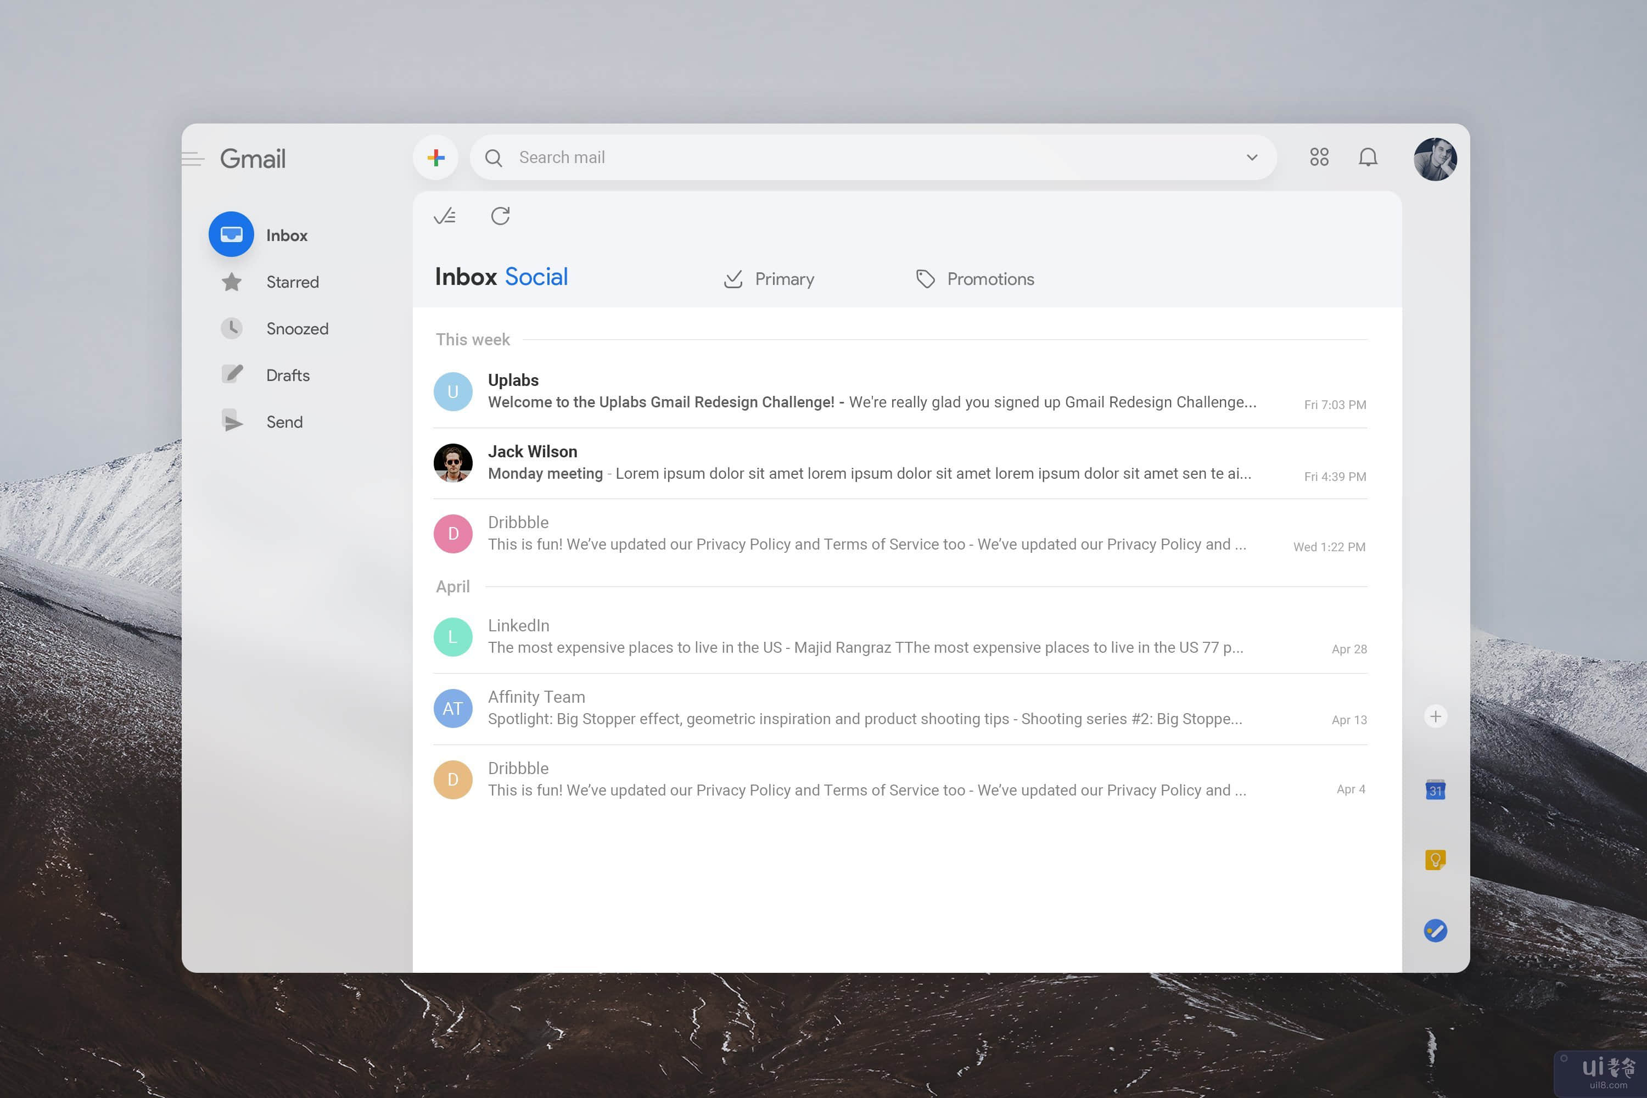Image resolution: width=1647 pixels, height=1098 pixels.
Task: Click the select-all checkmark icon
Action: [445, 216]
